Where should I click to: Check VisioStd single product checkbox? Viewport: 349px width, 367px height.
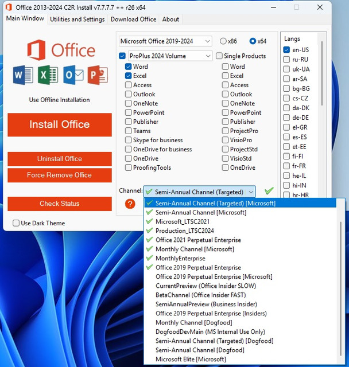click(x=225, y=158)
